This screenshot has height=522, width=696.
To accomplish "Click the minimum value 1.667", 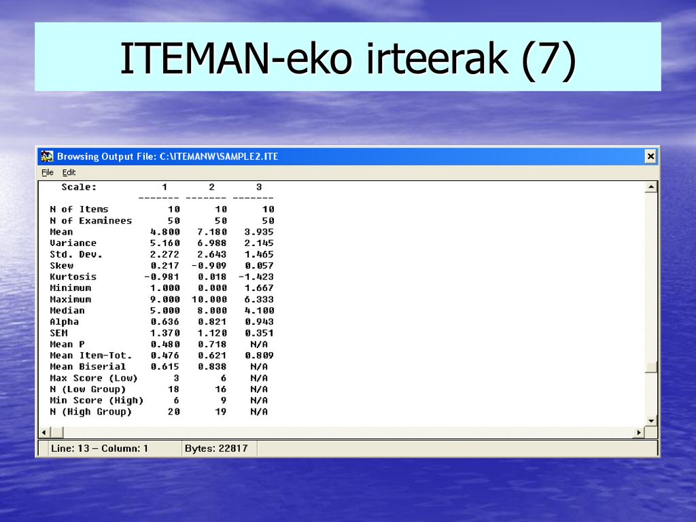I will [x=259, y=288].
